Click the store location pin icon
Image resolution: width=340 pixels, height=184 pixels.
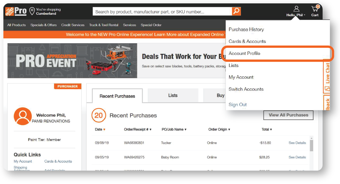pyautogui.click(x=32, y=11)
